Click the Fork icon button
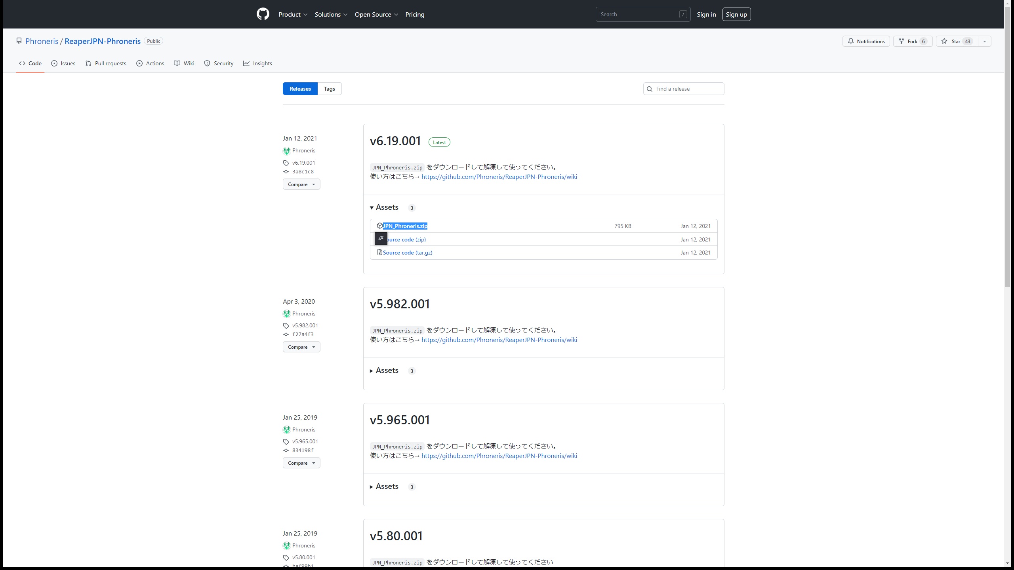The height and width of the screenshot is (570, 1014). pos(913,41)
